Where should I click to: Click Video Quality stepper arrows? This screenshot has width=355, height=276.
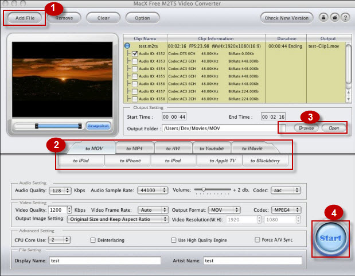click(x=69, y=210)
